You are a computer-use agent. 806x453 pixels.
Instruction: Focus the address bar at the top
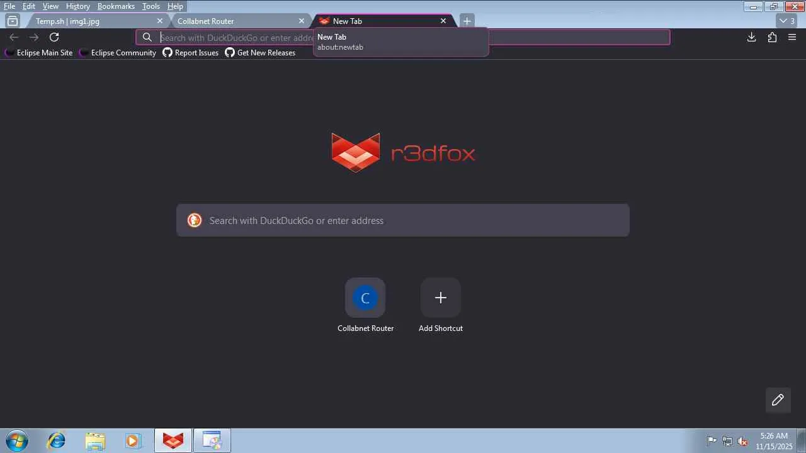click(403, 37)
